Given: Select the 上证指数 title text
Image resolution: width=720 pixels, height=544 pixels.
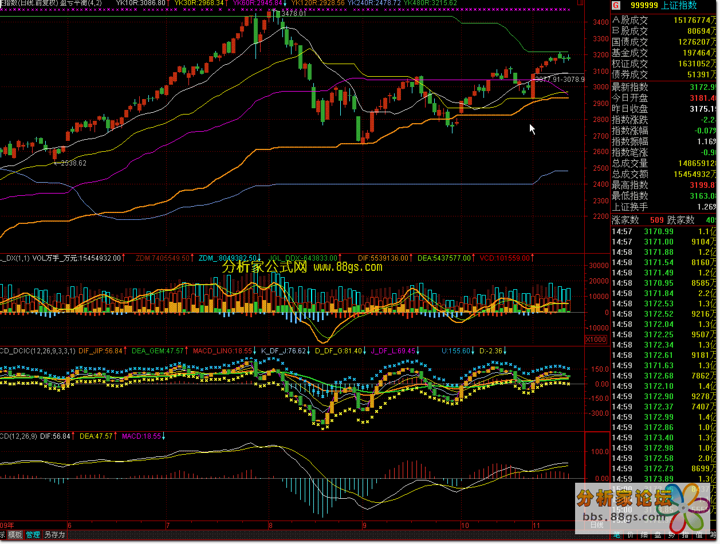Looking at the screenshot, I should (x=679, y=5).
